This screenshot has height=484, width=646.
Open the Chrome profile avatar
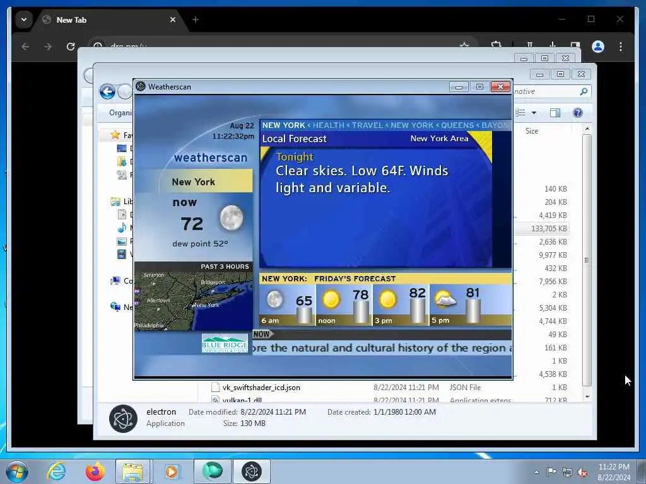(598, 47)
